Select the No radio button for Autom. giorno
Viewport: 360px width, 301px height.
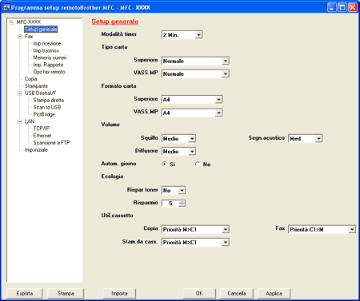(198, 164)
